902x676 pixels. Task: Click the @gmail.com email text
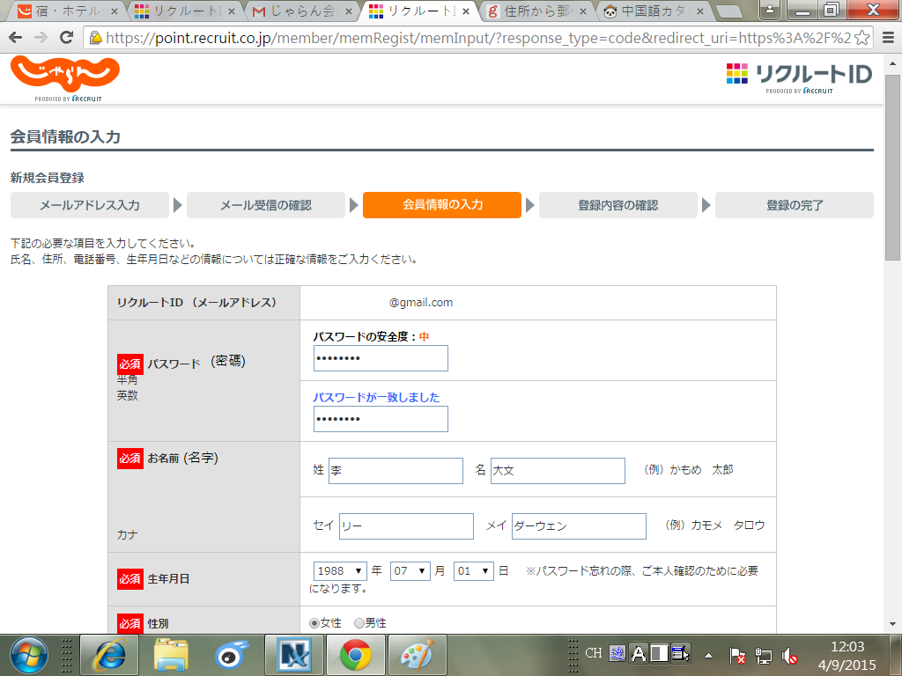421,303
